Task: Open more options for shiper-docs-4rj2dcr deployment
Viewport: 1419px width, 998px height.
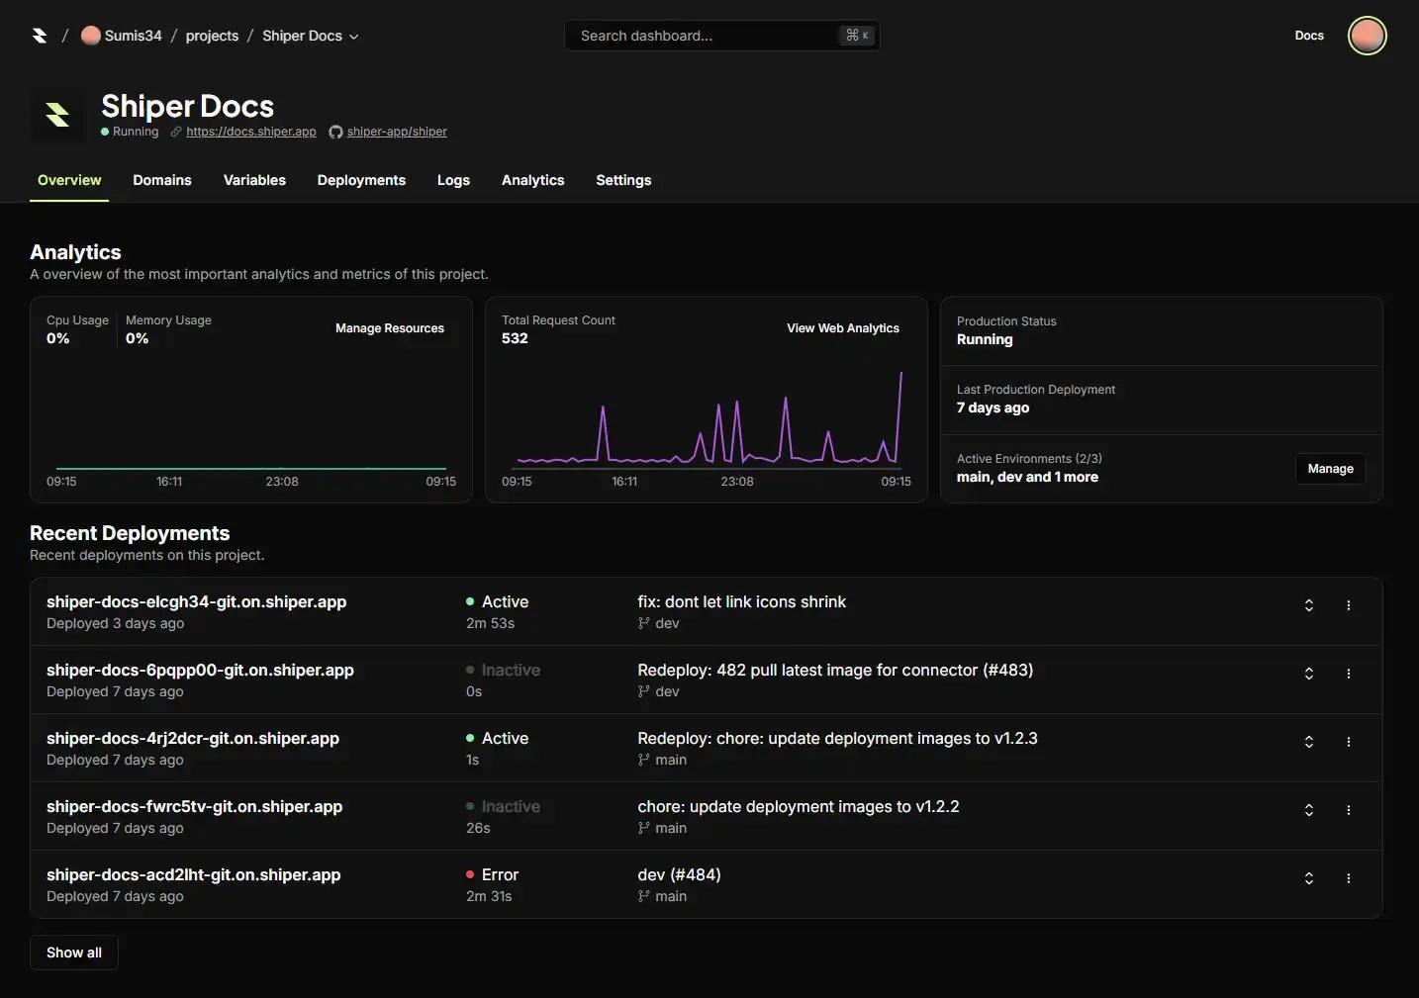Action: tap(1349, 742)
